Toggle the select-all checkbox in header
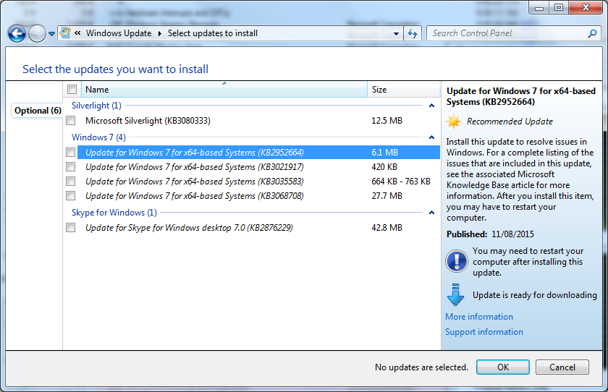 (x=72, y=90)
